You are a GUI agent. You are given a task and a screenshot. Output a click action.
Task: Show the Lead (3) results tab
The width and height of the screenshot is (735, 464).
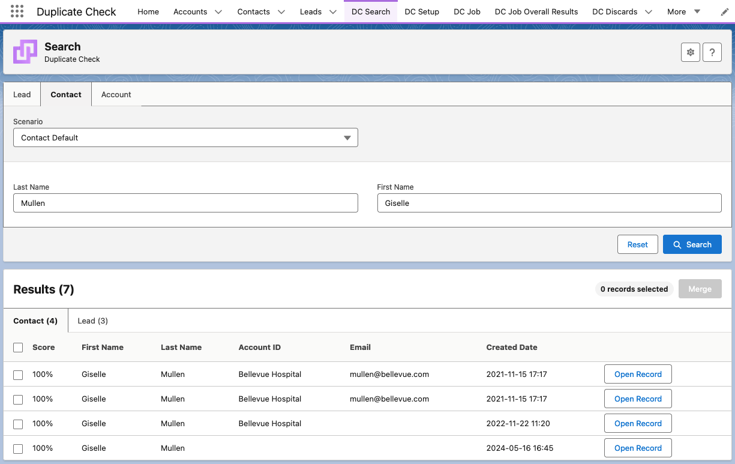93,321
